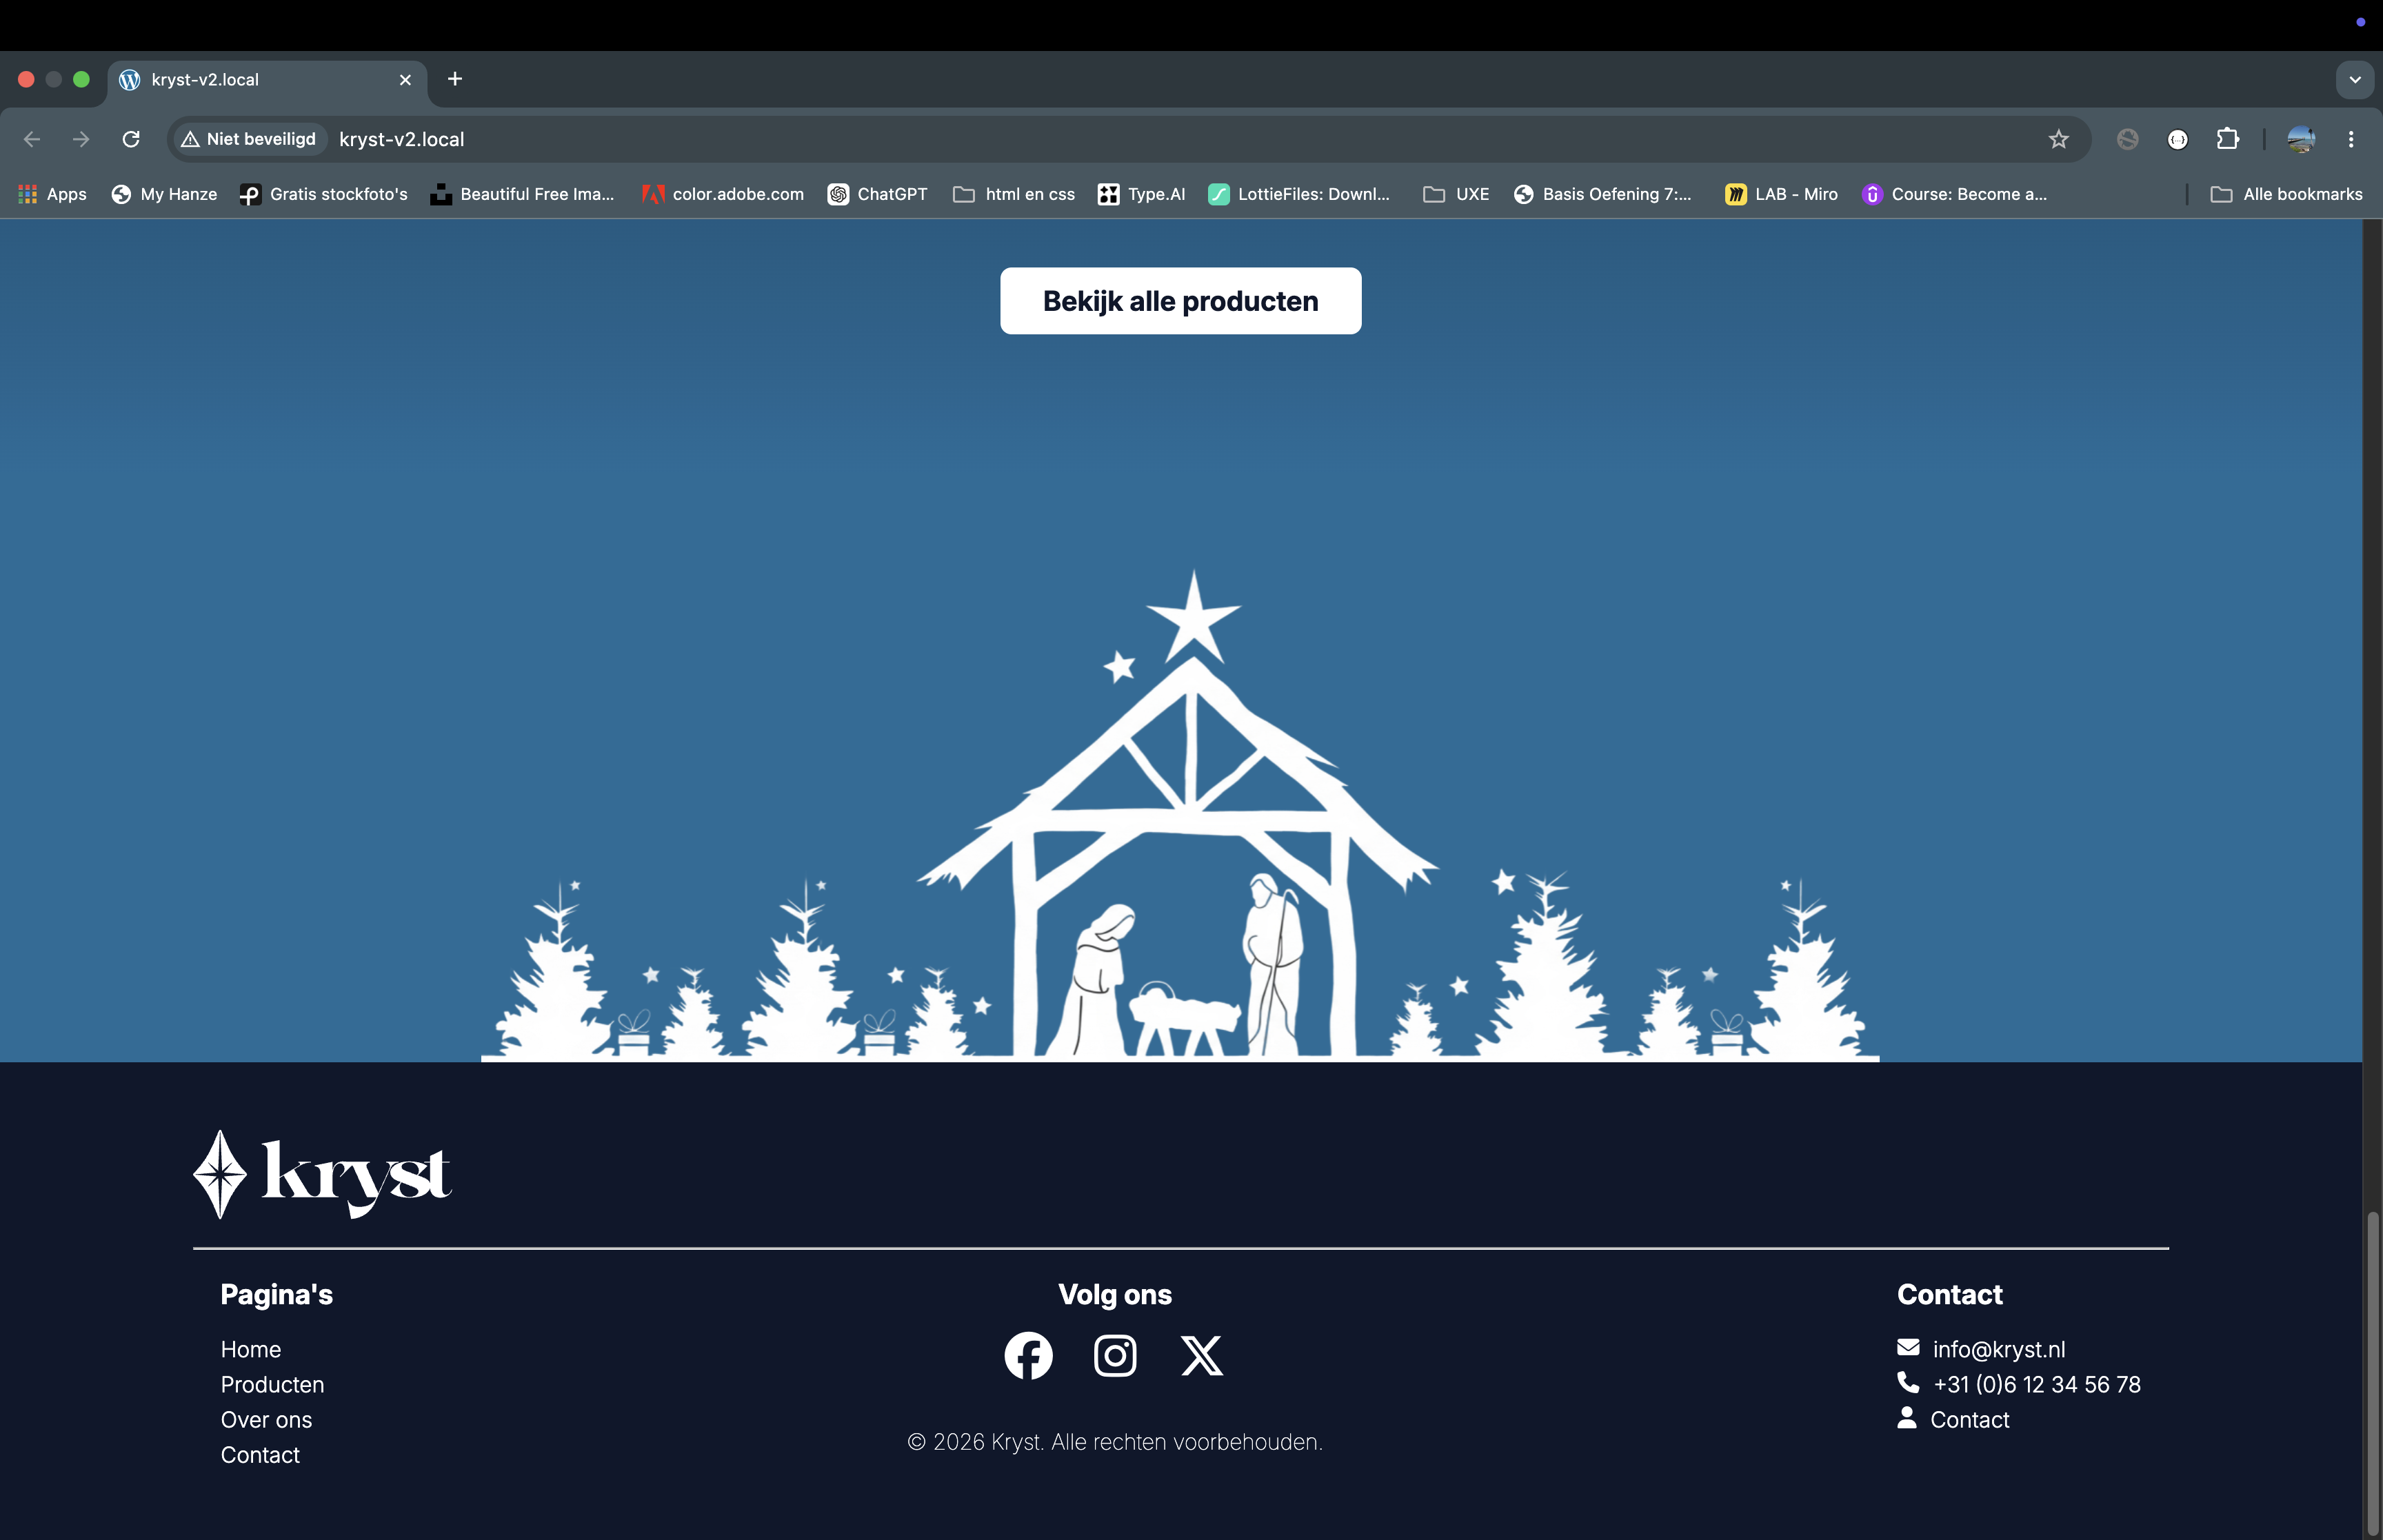This screenshot has height=1540, width=2383.
Task: Open Contact link under Pagina's
Action: coord(260,1454)
